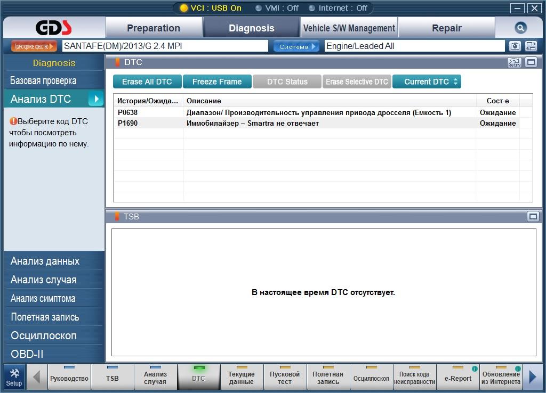Screen dimensions: 546x393
Task: Switch to the Preparation tab
Action: (154, 28)
